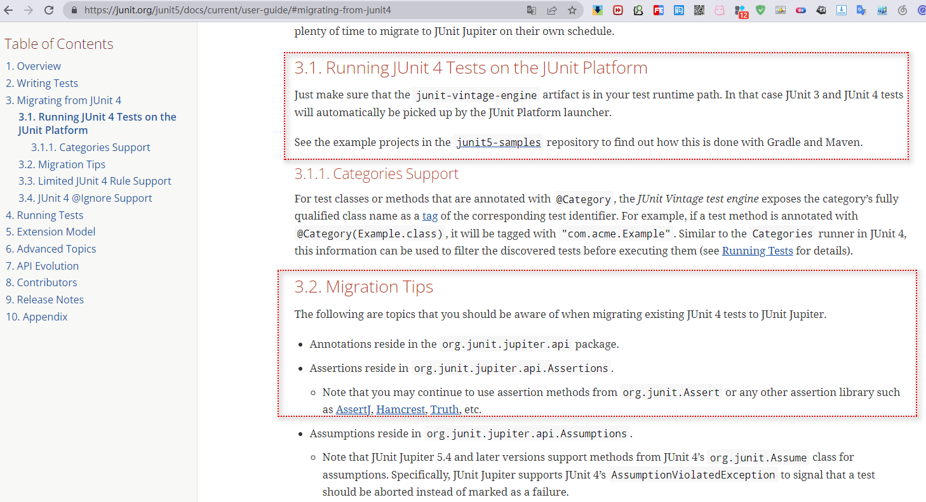926x502 pixels.
Task: Select 3.1. Running JUnit 4 Tests entry
Action: (97, 123)
